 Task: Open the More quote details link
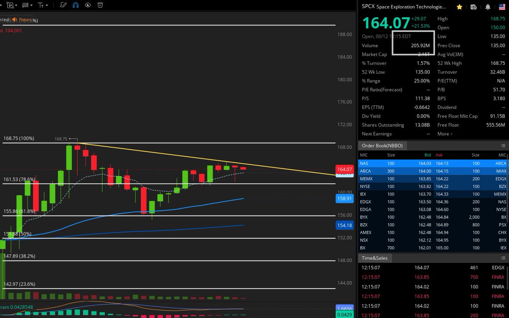(x=445, y=134)
